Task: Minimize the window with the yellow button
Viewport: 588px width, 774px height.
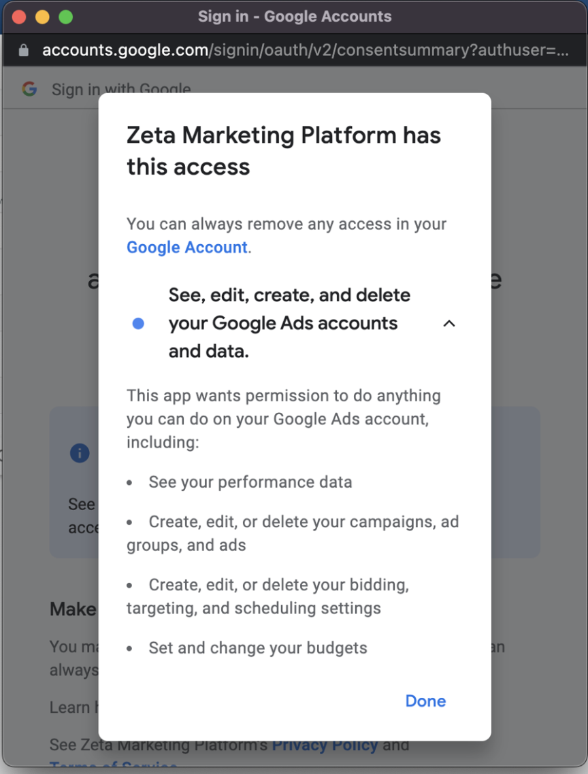Action: [42, 17]
